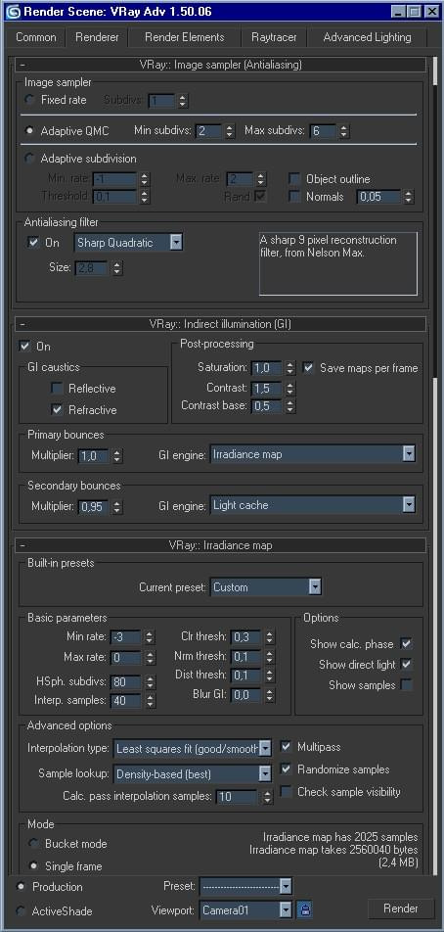Adjust the Min subdivs spinner

pyautogui.click(x=230, y=131)
